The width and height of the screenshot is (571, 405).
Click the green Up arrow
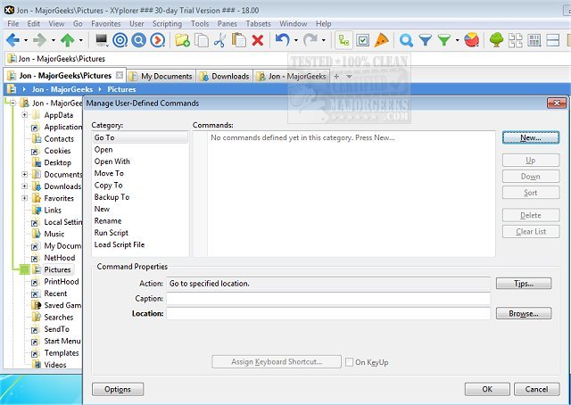click(68, 40)
